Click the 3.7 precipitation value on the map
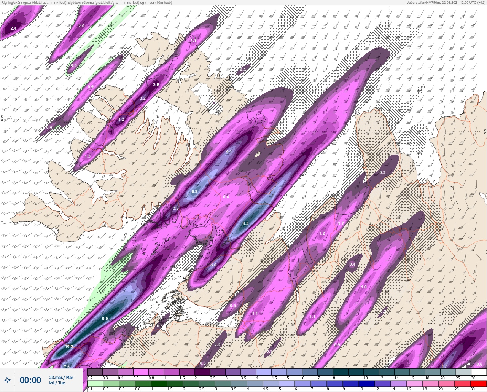Screen dimensions: 487x392 coord(444,366)
